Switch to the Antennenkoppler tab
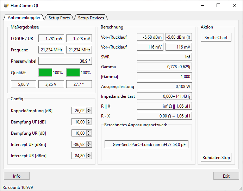Viewport: 243px width, 191px height. pos(24,17)
